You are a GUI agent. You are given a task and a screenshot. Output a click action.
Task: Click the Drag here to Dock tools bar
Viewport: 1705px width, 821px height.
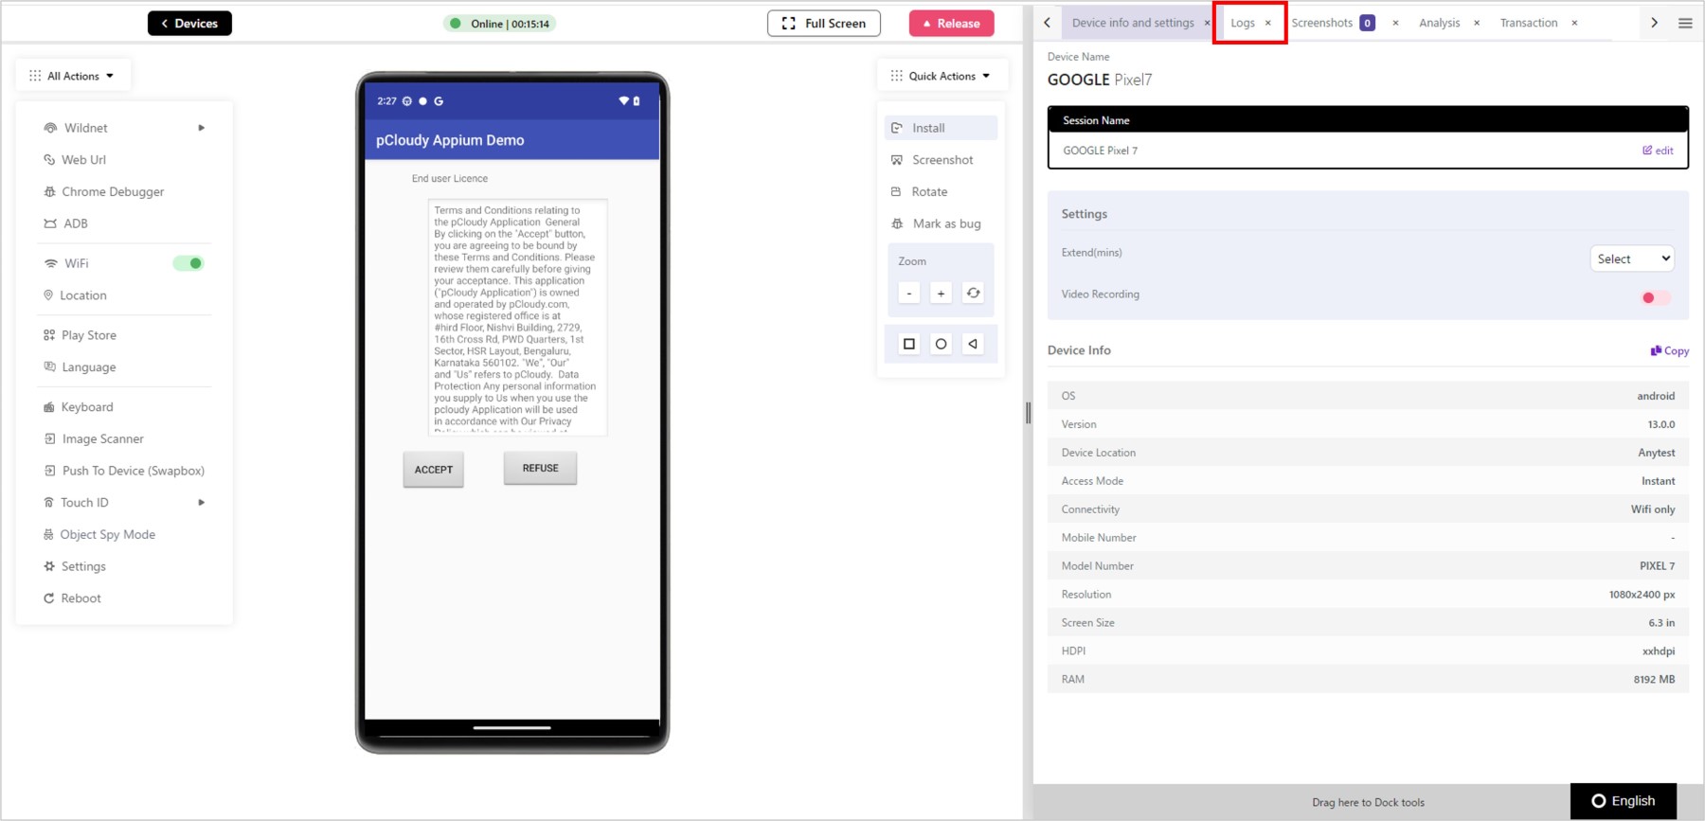[x=1368, y=802]
